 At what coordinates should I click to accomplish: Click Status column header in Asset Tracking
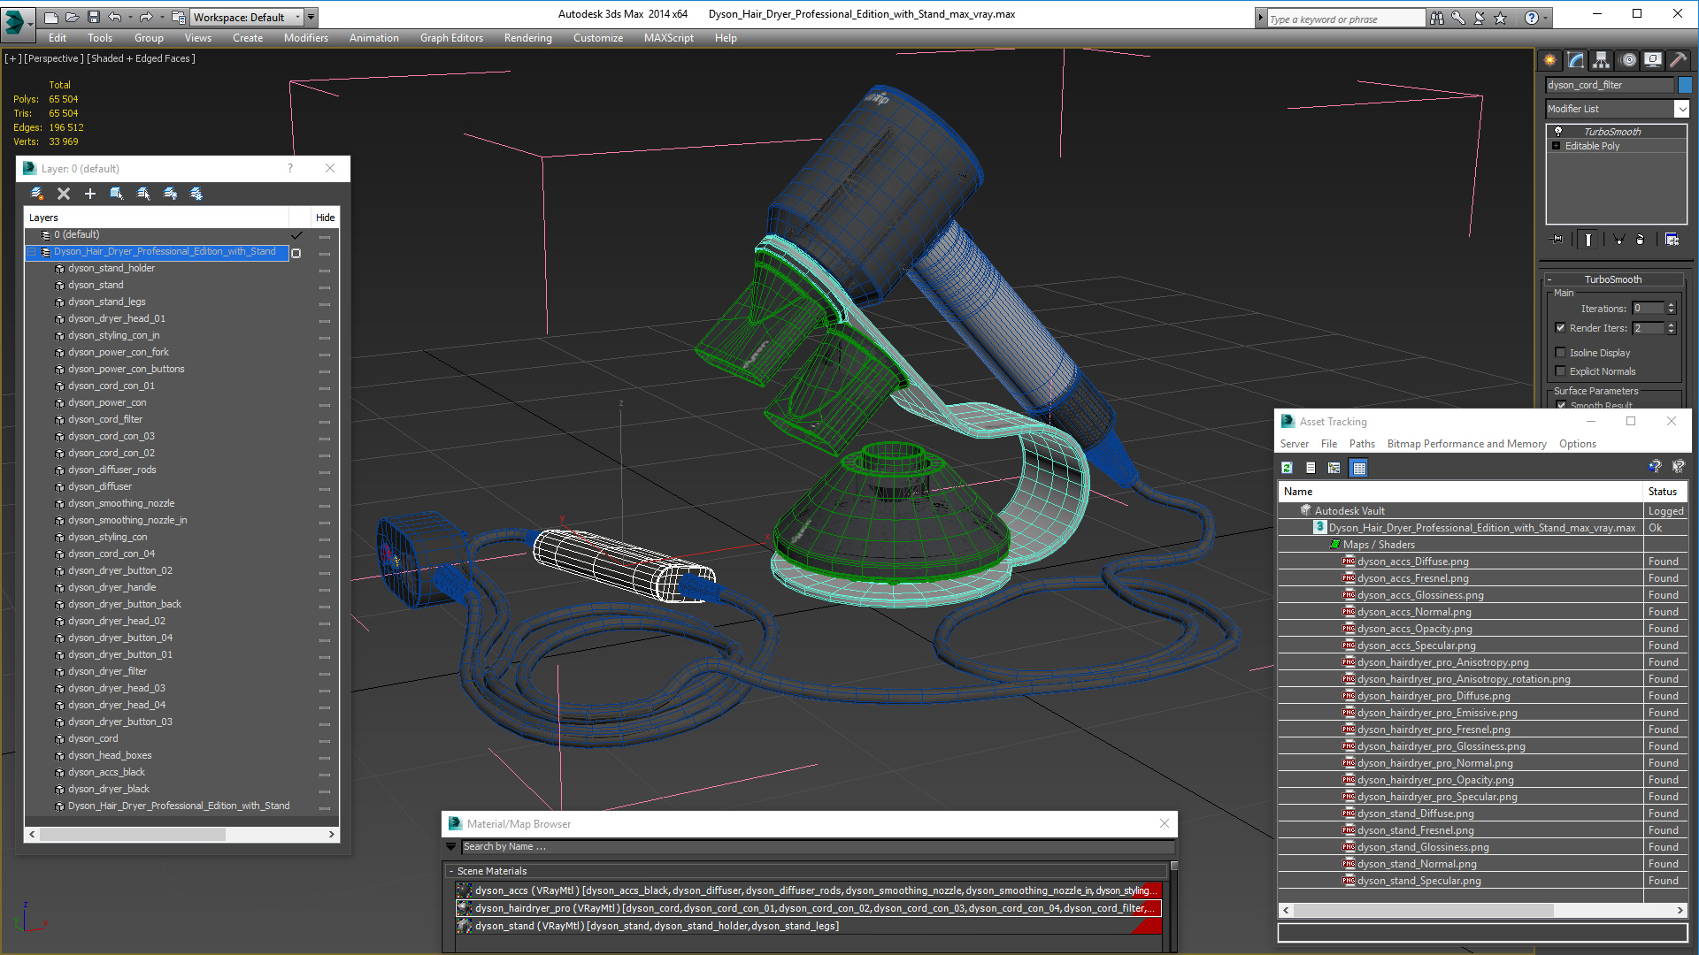click(1664, 492)
